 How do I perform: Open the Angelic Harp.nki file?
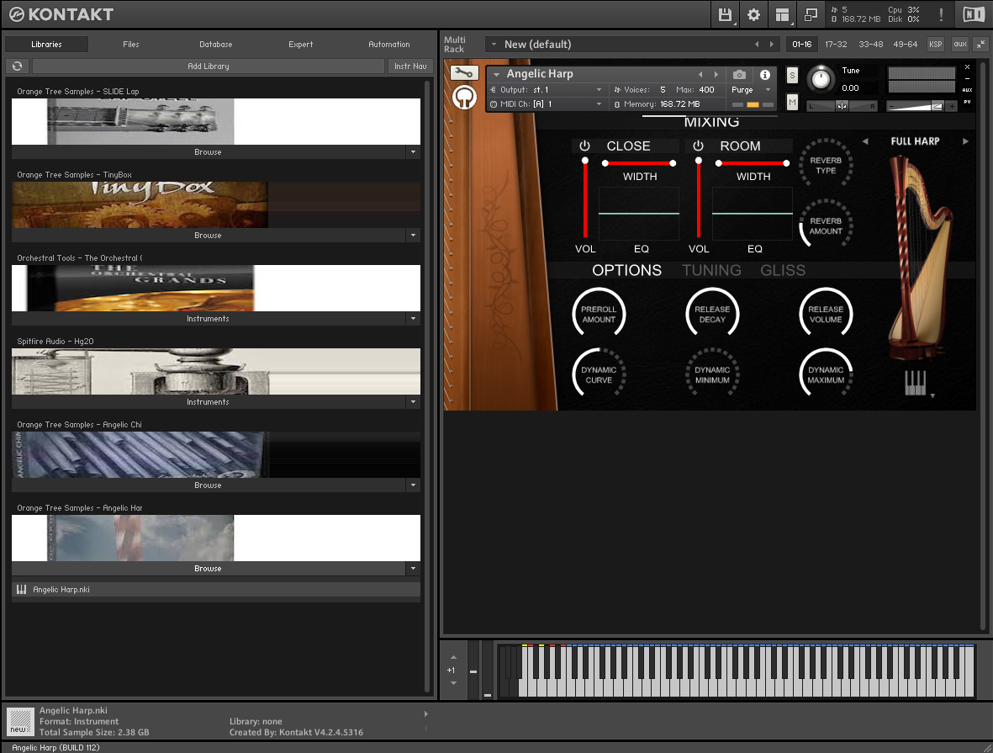click(x=216, y=590)
